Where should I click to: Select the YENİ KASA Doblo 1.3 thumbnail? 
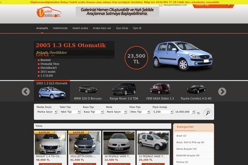coord(160,92)
